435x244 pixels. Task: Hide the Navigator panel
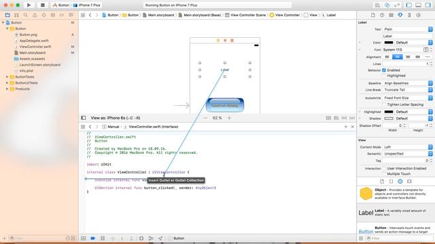pyautogui.click(x=408, y=5)
